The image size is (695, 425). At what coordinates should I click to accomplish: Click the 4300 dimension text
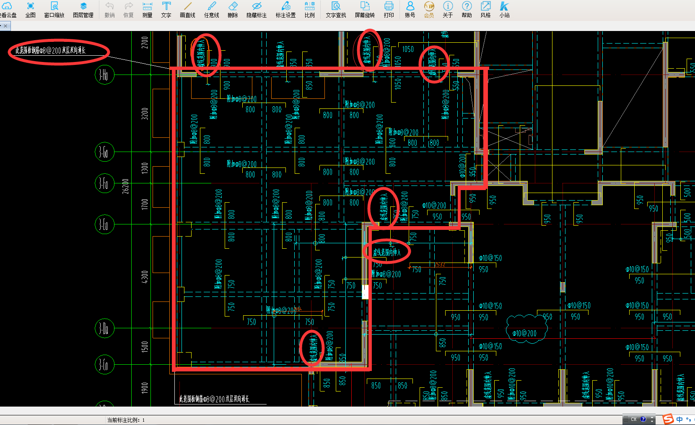point(145,277)
